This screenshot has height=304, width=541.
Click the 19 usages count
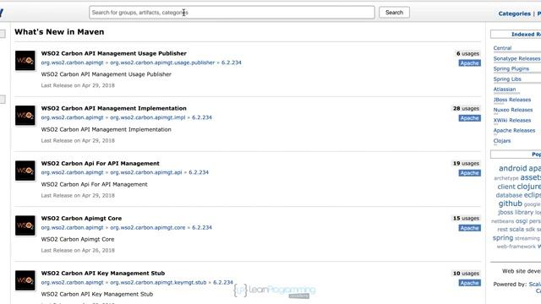point(466,163)
